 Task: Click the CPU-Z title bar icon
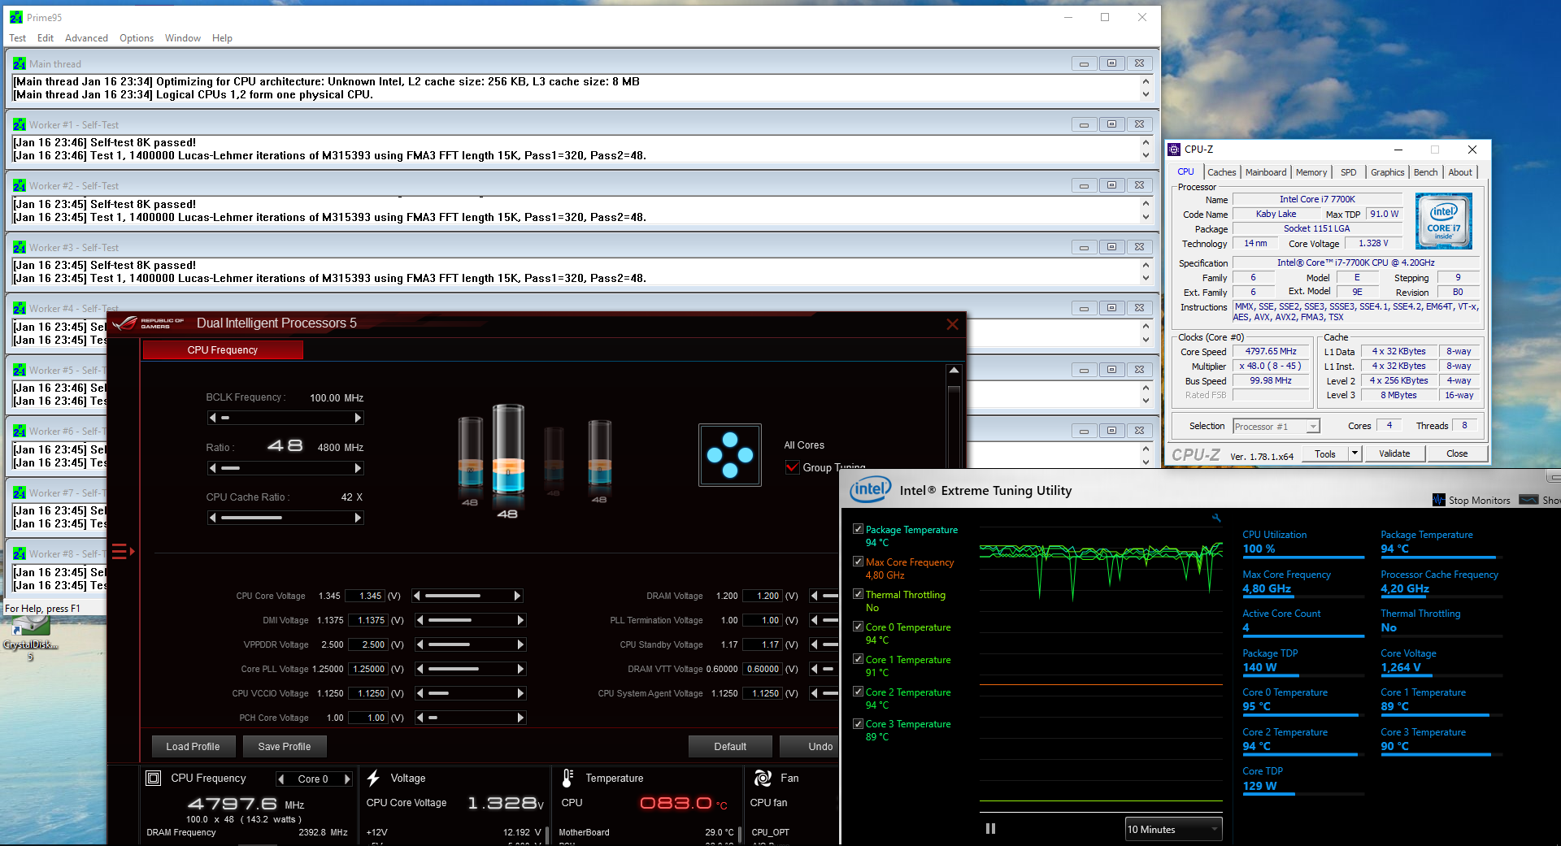click(1174, 150)
